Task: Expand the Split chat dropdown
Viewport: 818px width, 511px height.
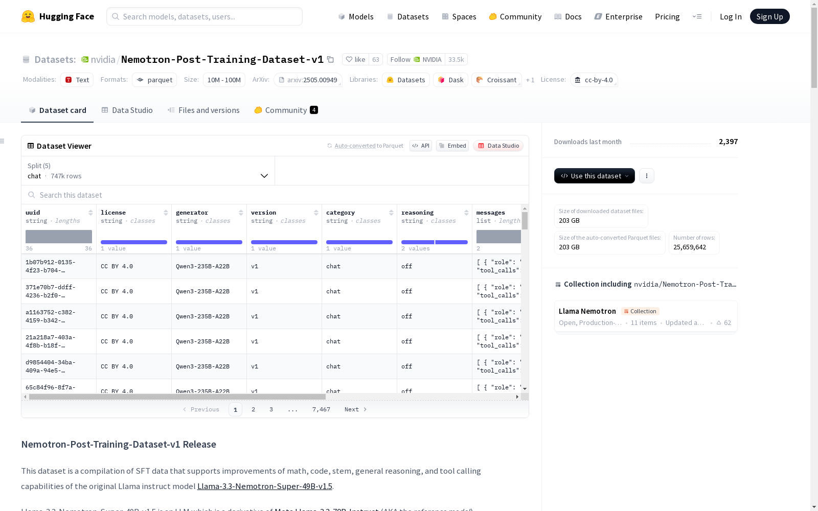Action: [148, 171]
